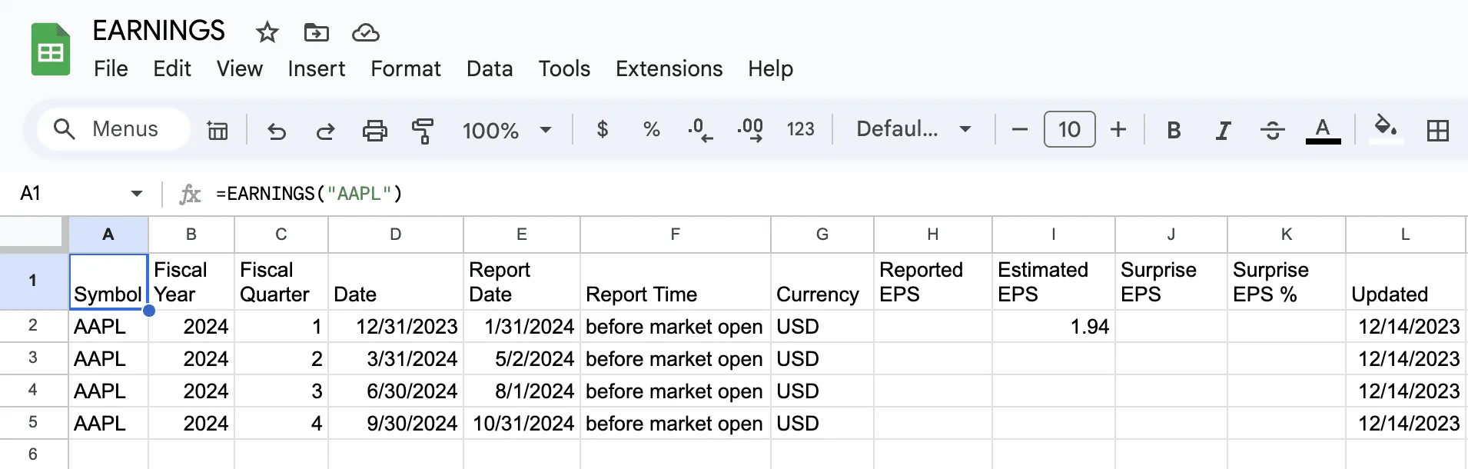Select column L header
Viewport: 1468px width, 469px height.
click(x=1405, y=234)
